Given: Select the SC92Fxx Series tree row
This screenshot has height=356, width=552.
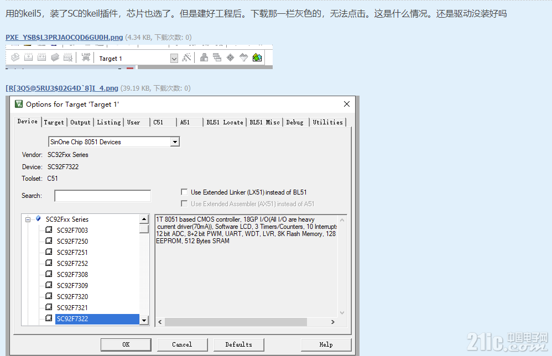Looking at the screenshot, I should (67, 219).
